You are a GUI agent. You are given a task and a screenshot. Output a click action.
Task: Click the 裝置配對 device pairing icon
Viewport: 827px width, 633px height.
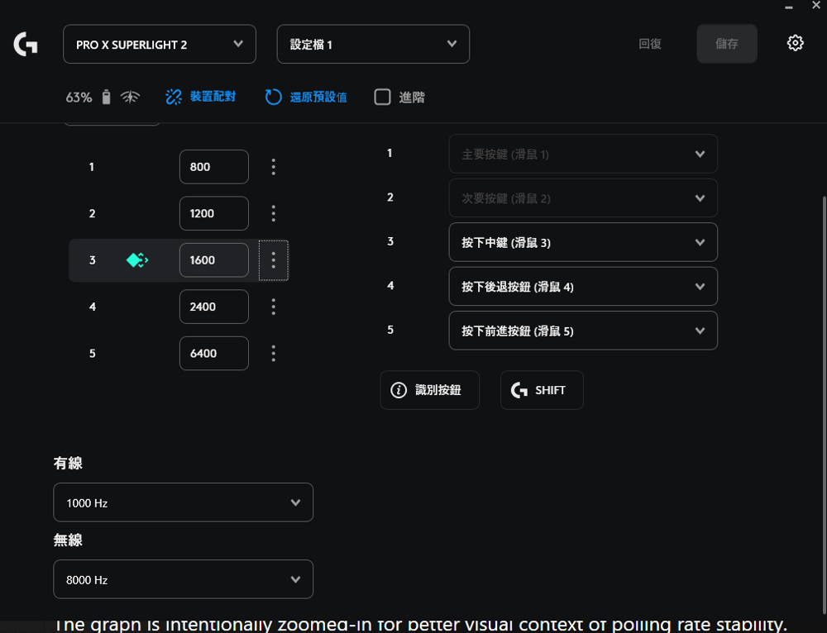pyautogui.click(x=173, y=97)
